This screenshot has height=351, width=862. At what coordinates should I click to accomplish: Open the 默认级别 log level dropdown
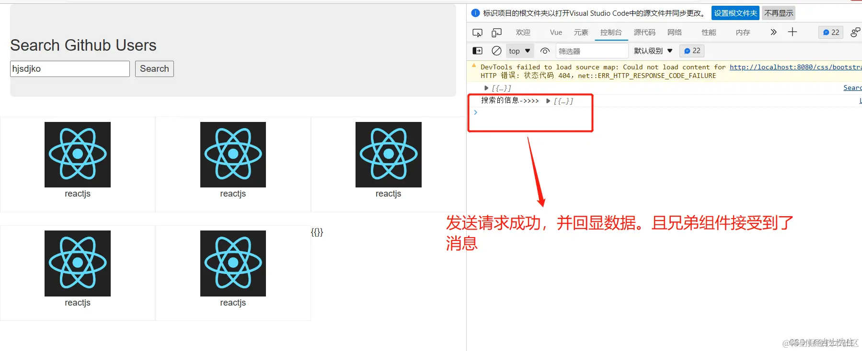pos(653,51)
